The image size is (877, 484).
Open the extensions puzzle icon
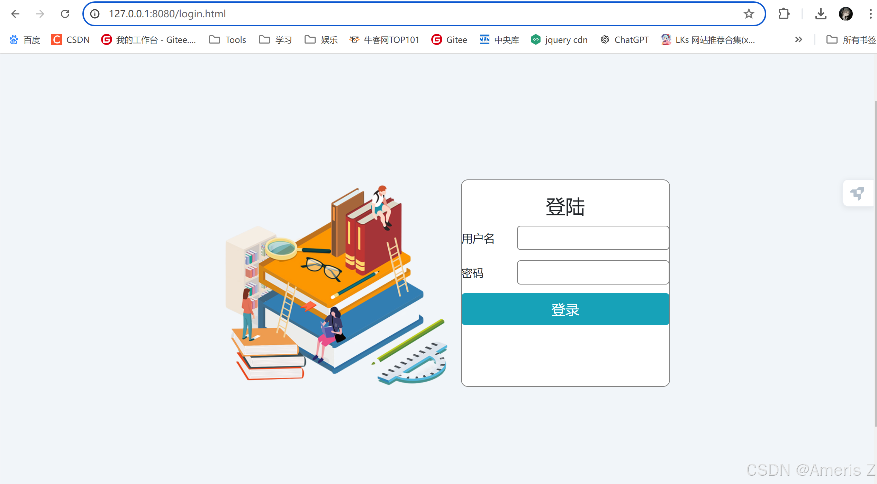tap(784, 14)
